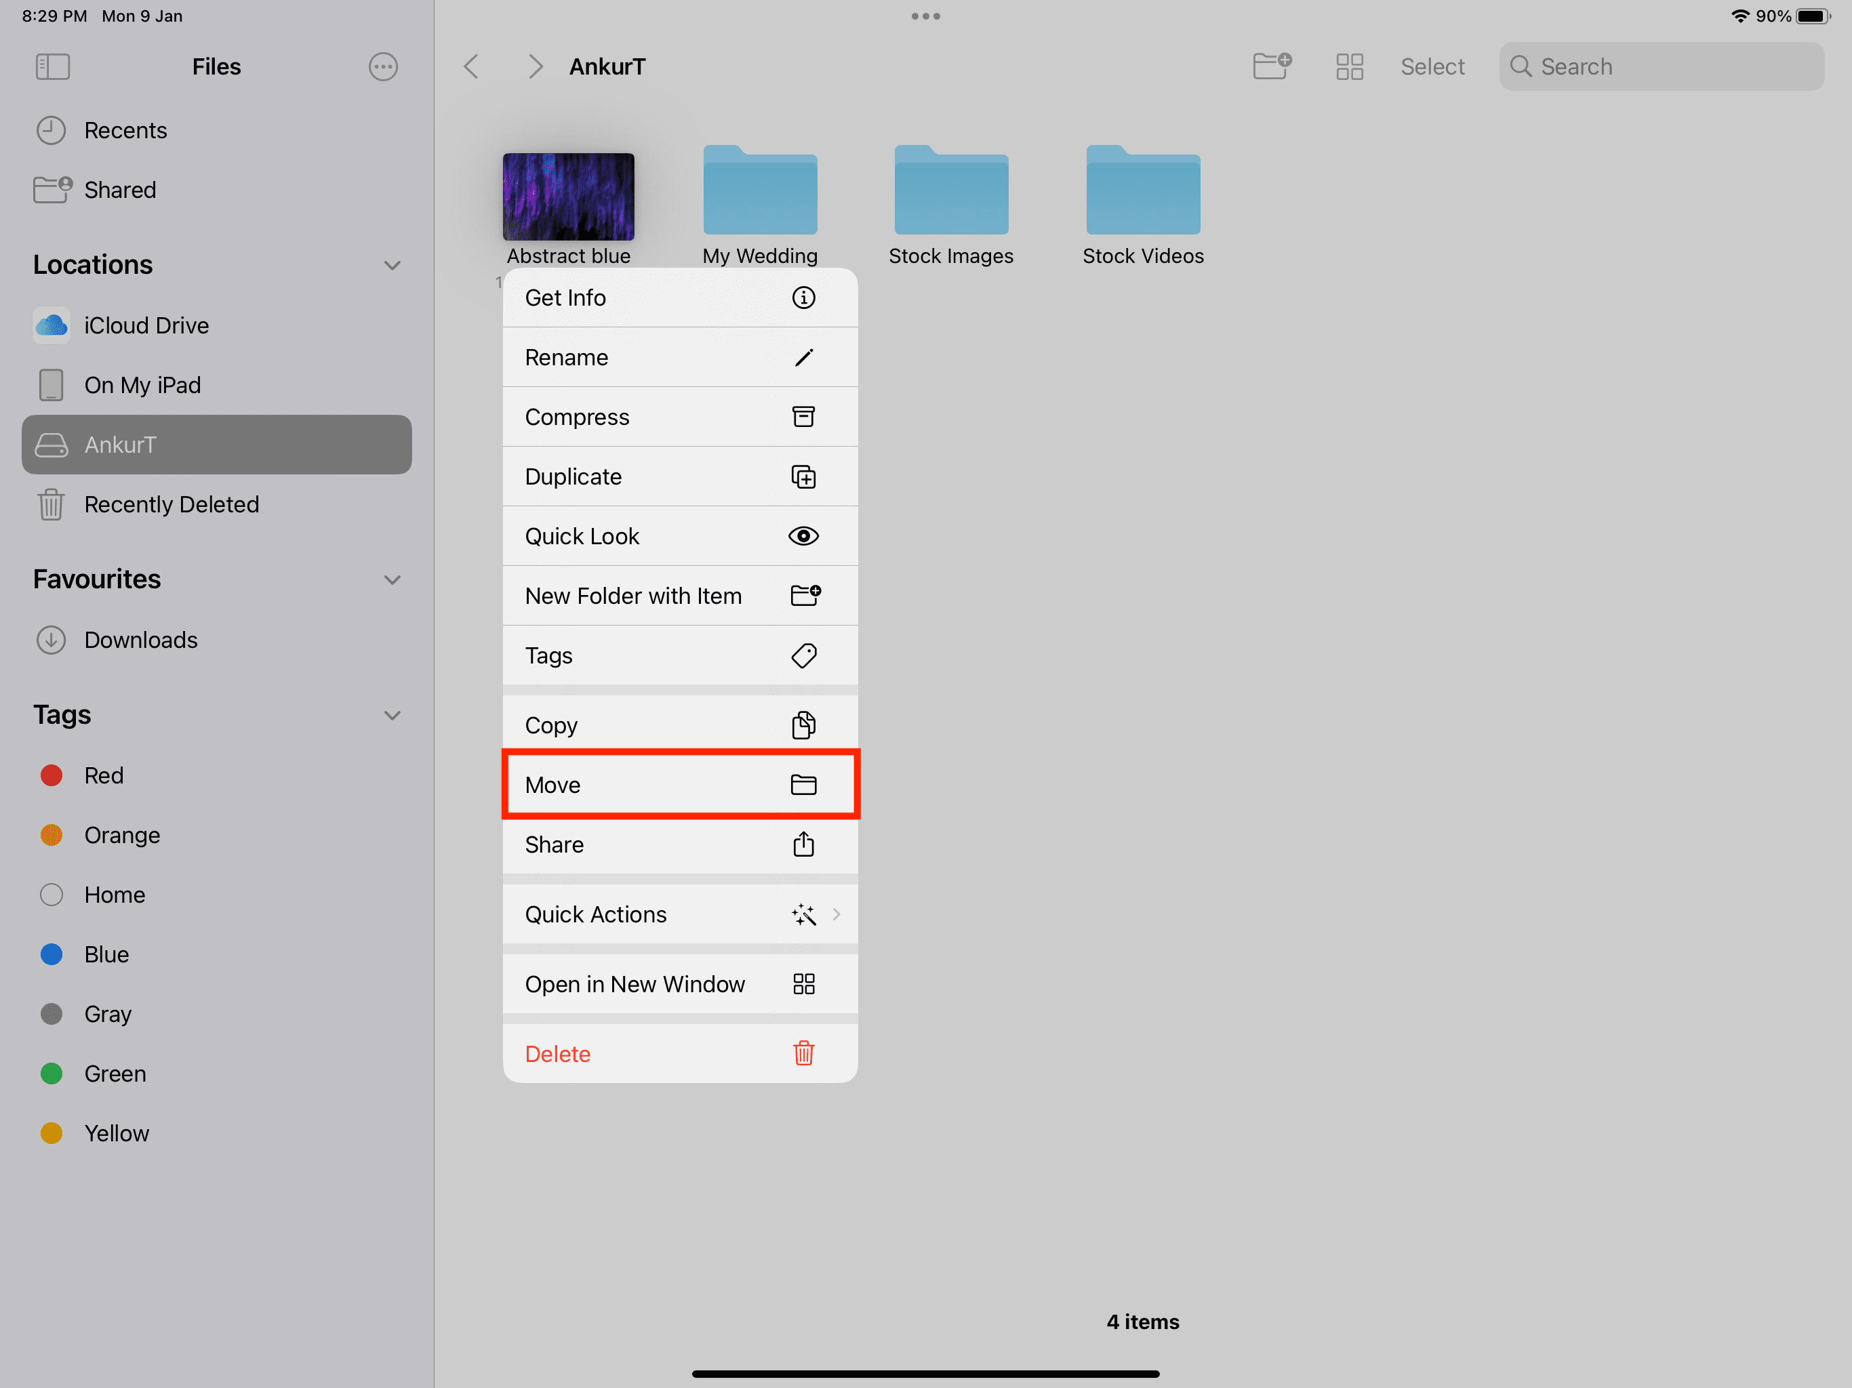Click the folder-plus icon for New Folder
This screenshot has height=1388, width=1852.
806,595
